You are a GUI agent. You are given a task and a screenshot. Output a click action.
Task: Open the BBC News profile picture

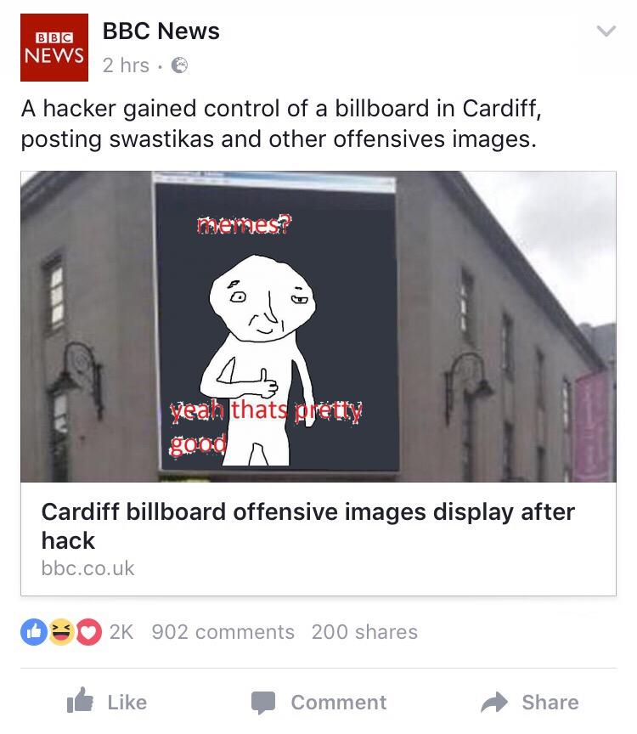[54, 48]
